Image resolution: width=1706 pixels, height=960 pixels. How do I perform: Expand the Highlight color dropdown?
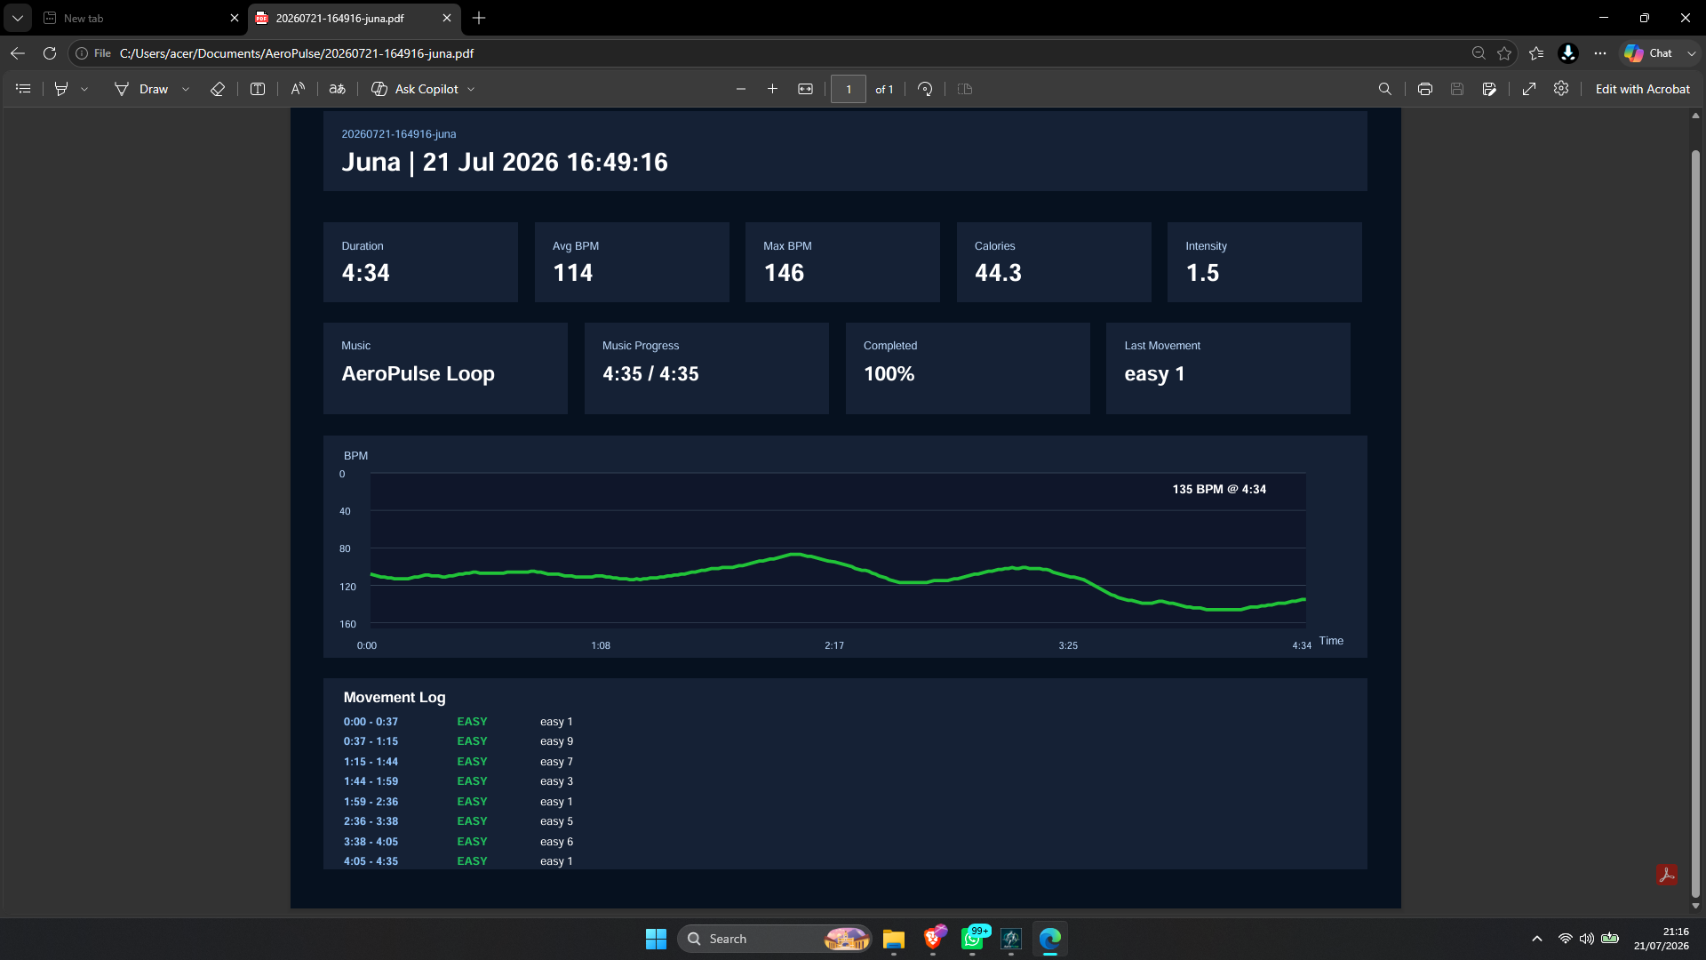tap(84, 89)
